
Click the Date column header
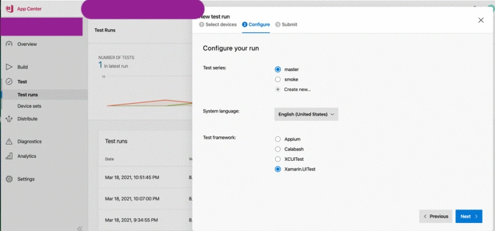click(109, 159)
